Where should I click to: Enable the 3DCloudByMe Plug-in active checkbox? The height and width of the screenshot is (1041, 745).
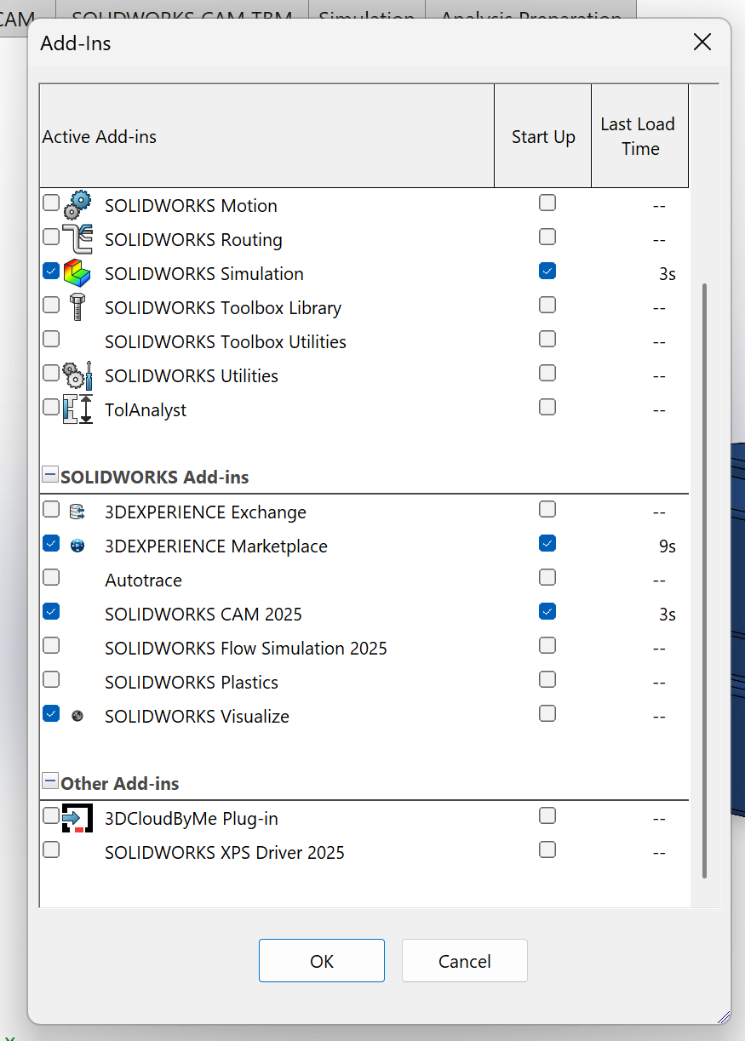[51, 815]
